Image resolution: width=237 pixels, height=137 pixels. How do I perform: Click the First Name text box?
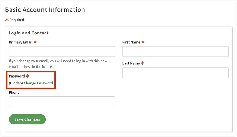click(175, 52)
